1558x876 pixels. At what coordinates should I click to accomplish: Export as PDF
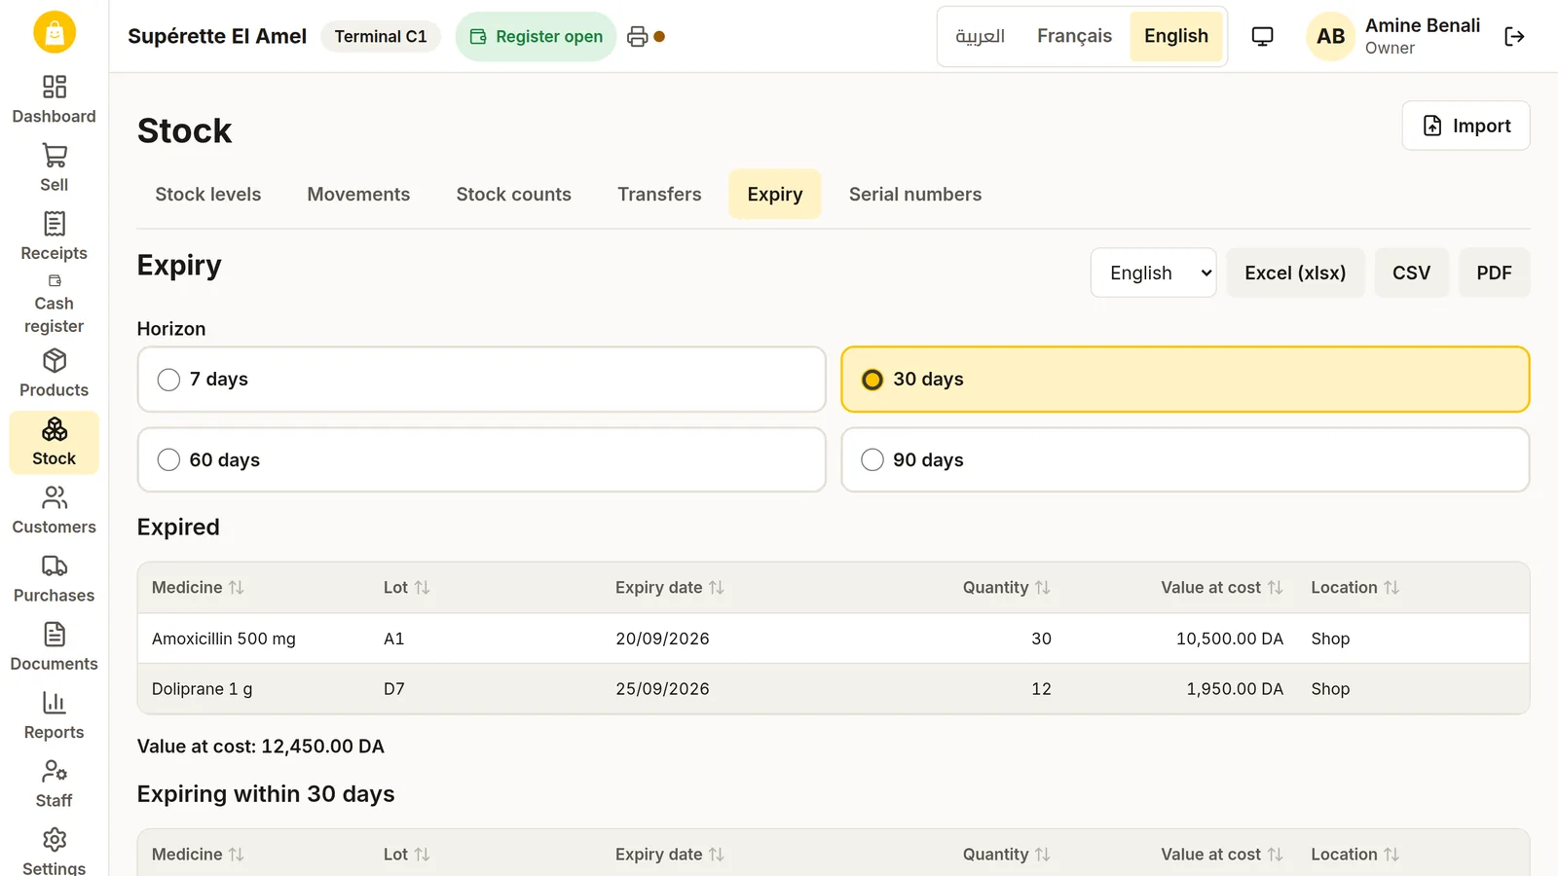click(1494, 273)
